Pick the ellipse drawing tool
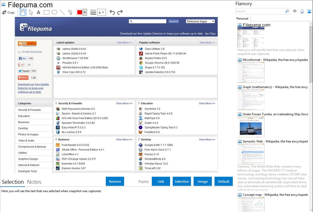313x212 pixels. (54, 12)
